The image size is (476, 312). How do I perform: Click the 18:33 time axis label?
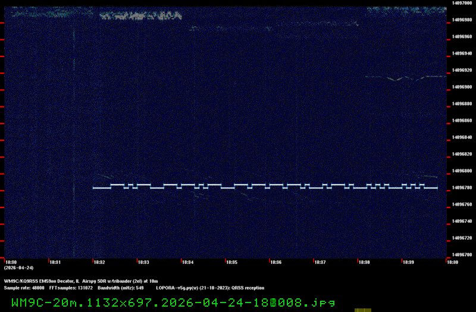pos(143,262)
